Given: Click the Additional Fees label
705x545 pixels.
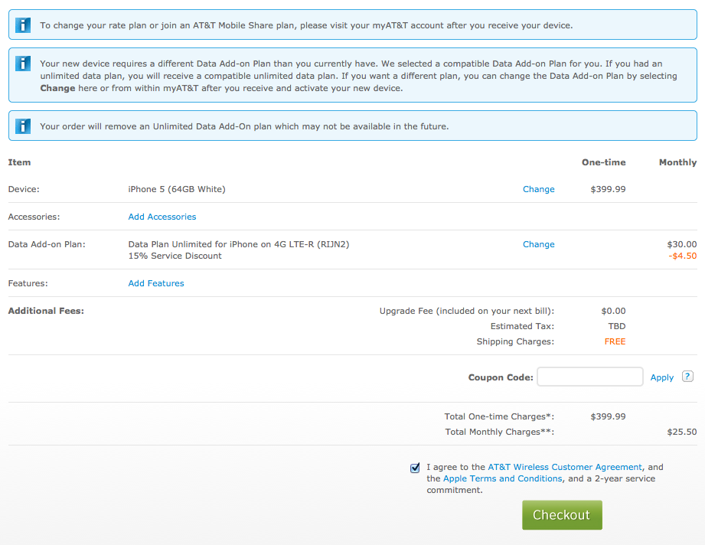Looking at the screenshot, I should tap(46, 311).
